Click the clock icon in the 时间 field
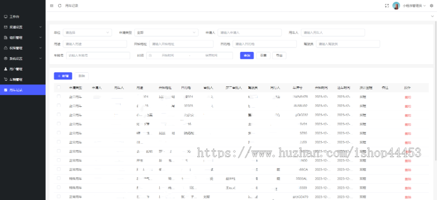Screen dimensions: 437x200 [150, 55]
